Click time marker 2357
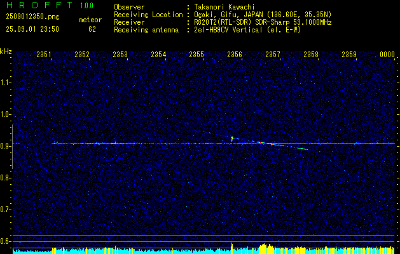This screenshot has height=254, width=400. pyautogui.click(x=273, y=55)
